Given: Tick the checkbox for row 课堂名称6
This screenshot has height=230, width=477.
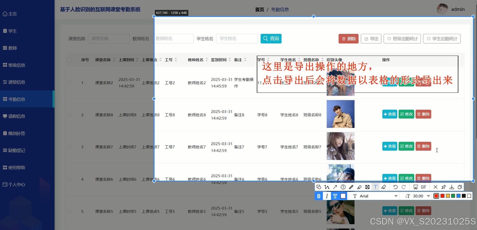Looking at the screenshot, I should click(69, 179).
